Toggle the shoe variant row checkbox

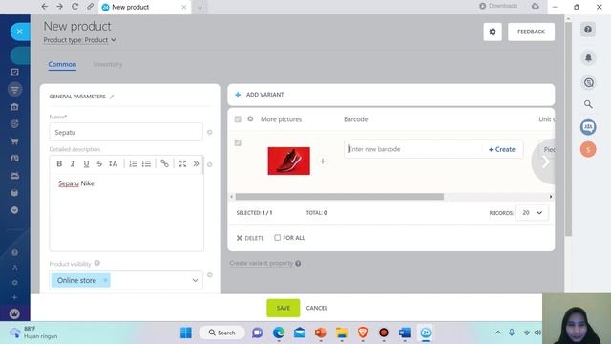click(x=238, y=142)
